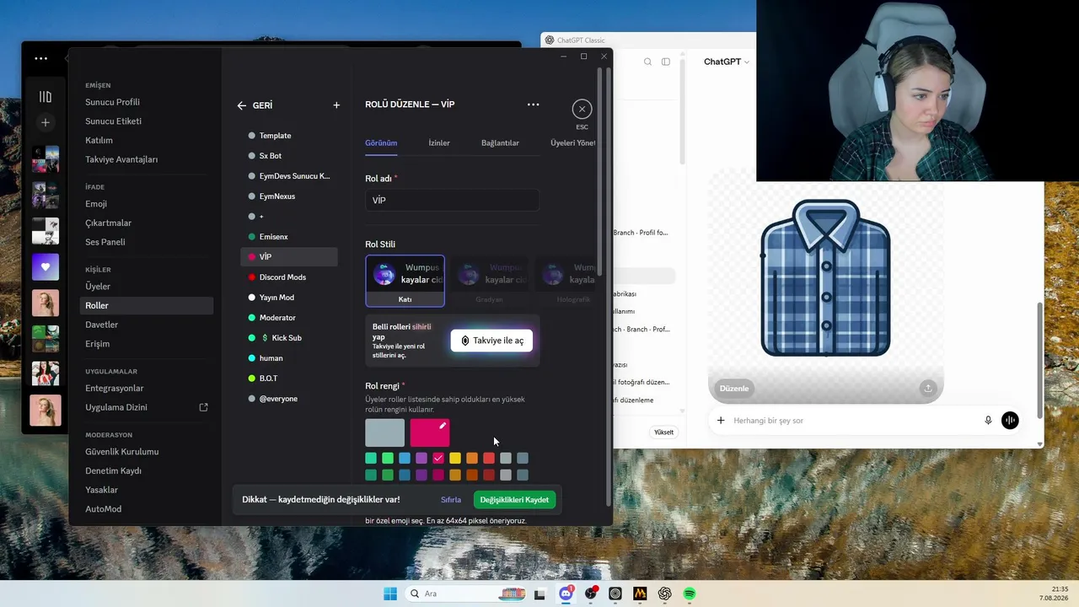Open Discord's three-dot menu in the title bar
This screenshot has width=1079, height=607.
click(41, 58)
